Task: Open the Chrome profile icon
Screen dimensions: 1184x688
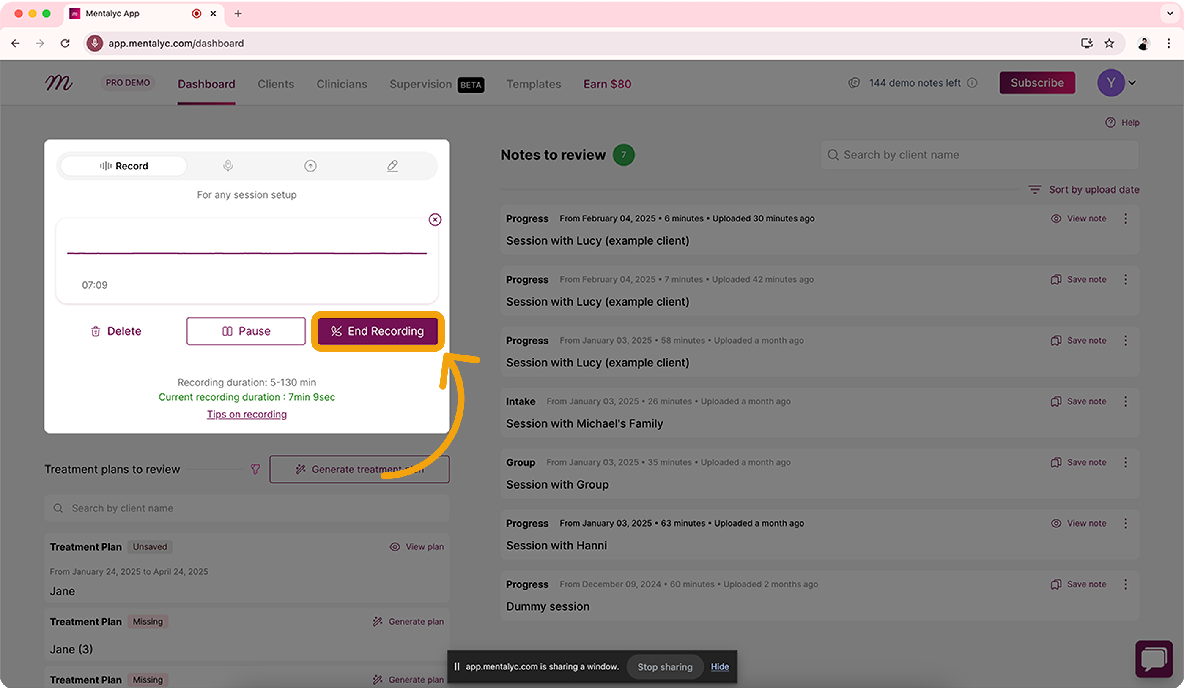Action: coord(1143,43)
